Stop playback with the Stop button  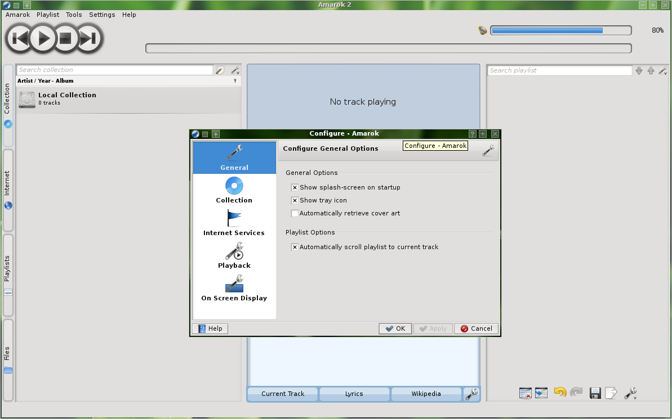(x=65, y=39)
